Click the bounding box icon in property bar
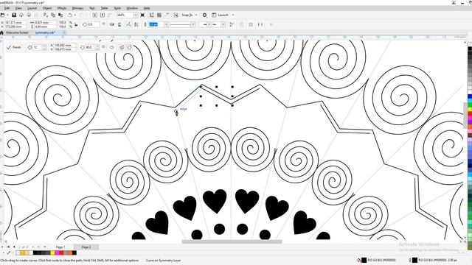 coord(251,24)
